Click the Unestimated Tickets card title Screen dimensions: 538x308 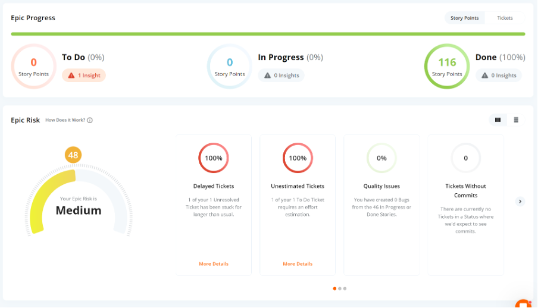pyautogui.click(x=298, y=186)
